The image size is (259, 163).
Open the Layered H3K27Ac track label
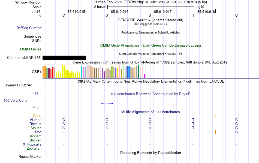[x=18, y=85]
